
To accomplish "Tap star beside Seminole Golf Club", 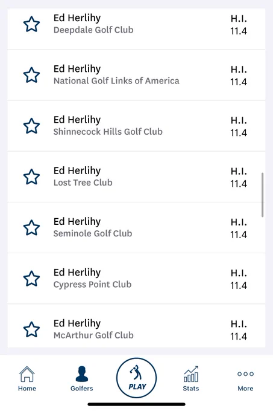I will [31, 227].
